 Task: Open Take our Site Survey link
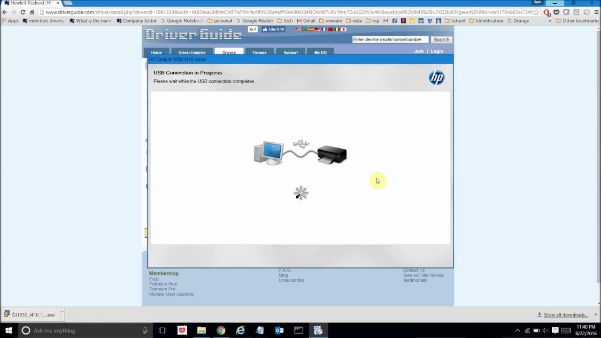423,275
